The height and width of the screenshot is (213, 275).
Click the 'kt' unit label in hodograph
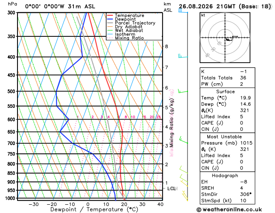pyautogui.click(x=203, y=15)
